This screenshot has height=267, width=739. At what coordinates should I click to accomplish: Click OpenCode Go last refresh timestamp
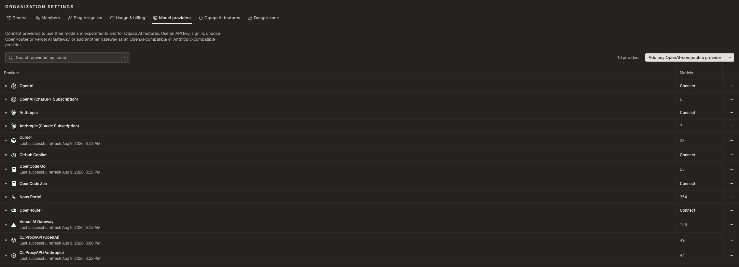60,172
